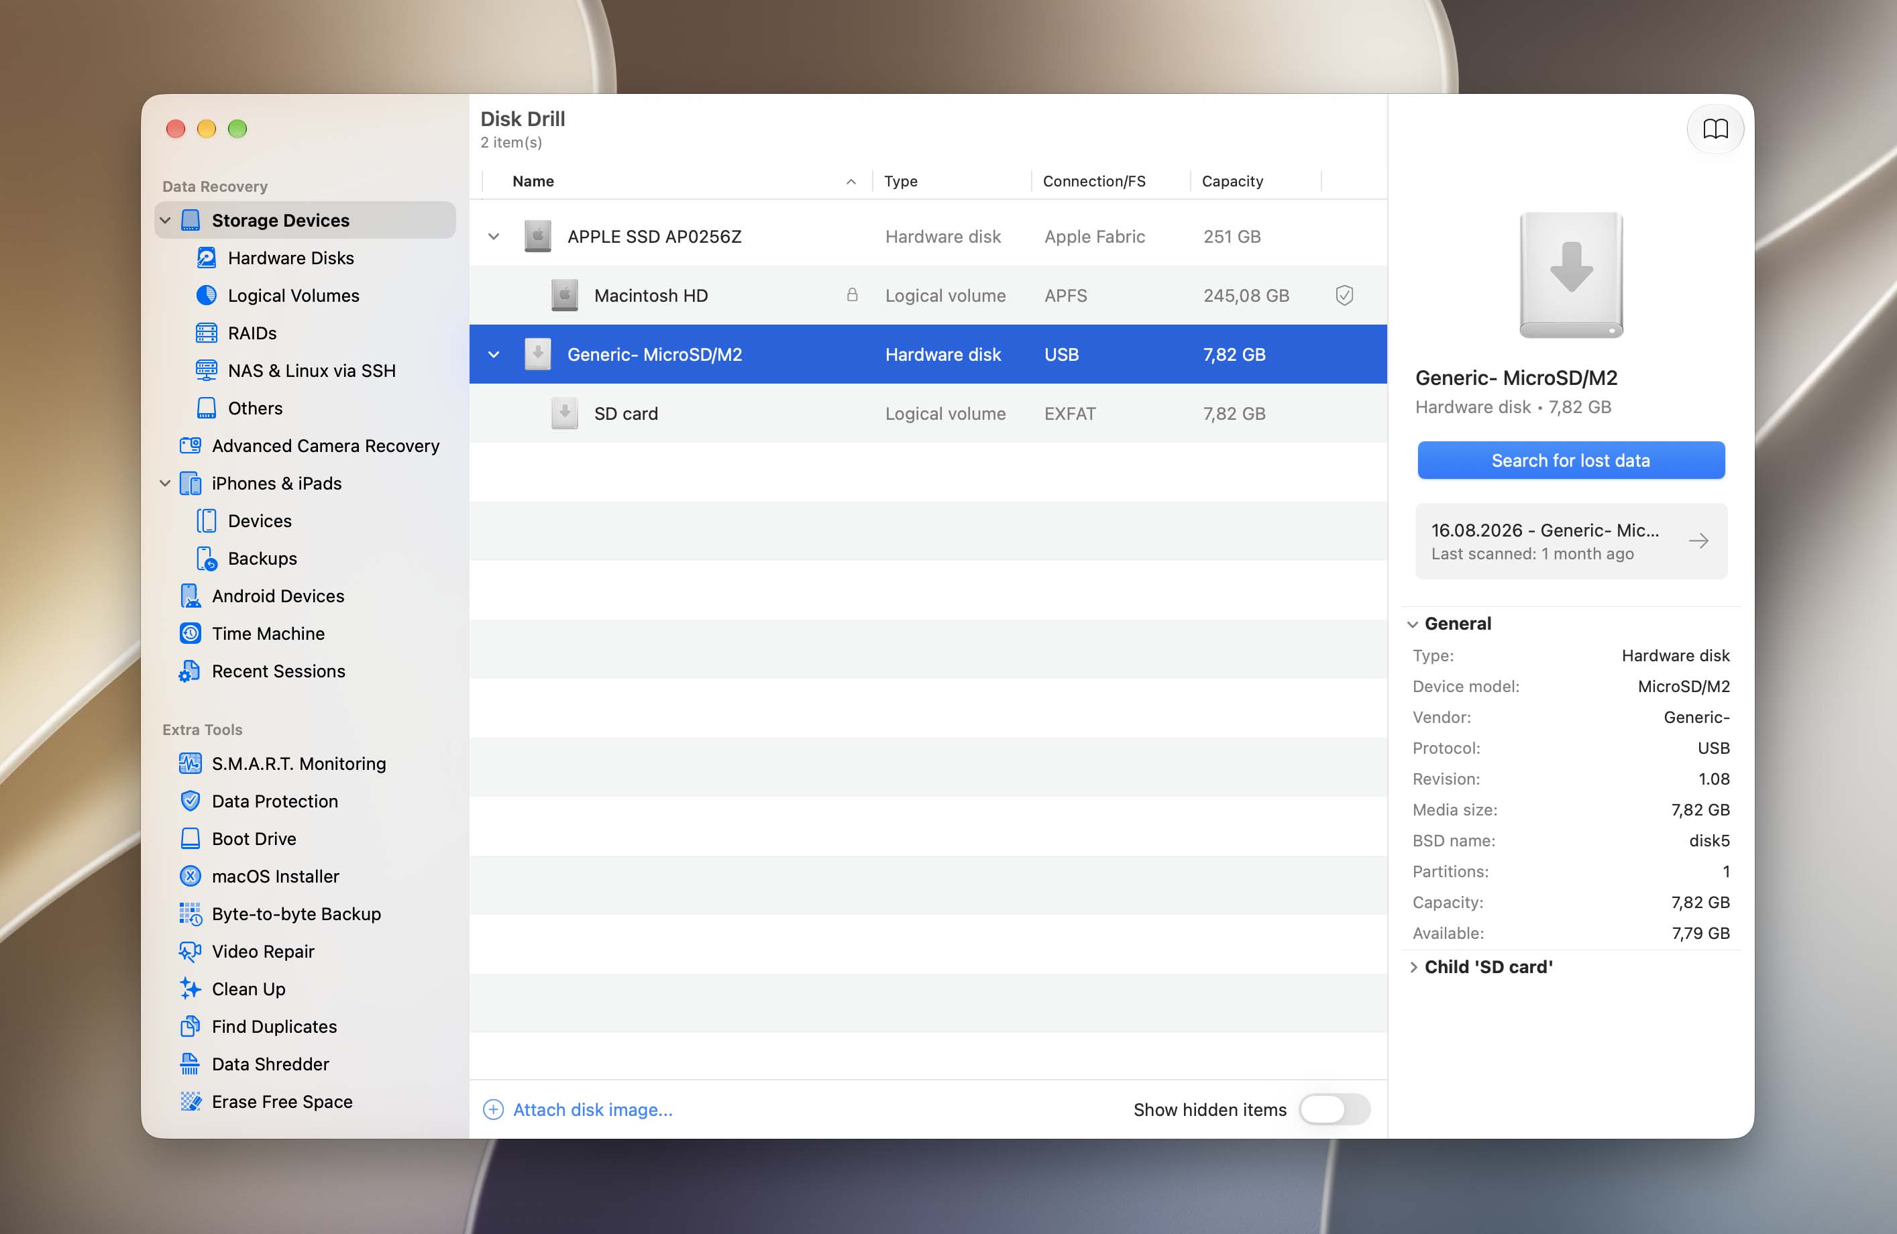Collapse the iPhones & iPads group
Image resolution: width=1897 pixels, height=1234 pixels.
pos(165,483)
